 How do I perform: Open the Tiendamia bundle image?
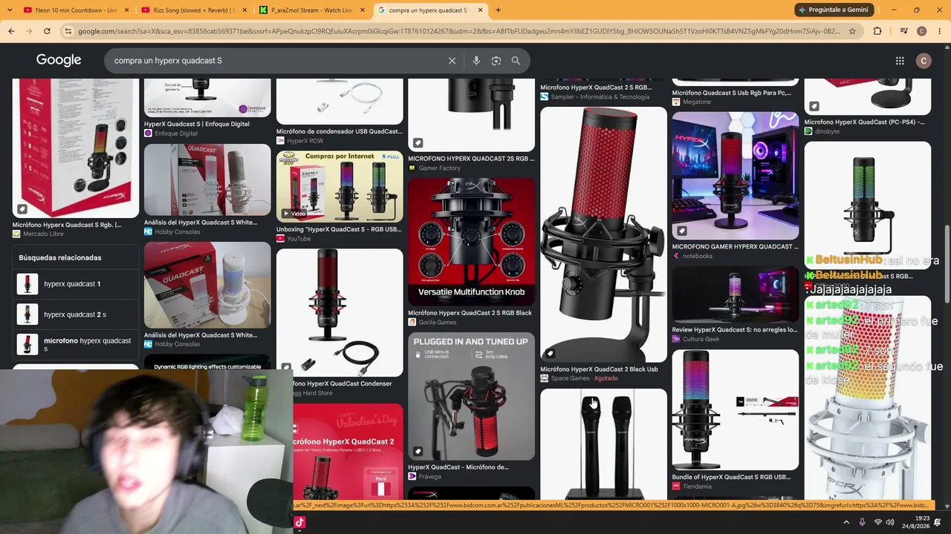coord(736,410)
